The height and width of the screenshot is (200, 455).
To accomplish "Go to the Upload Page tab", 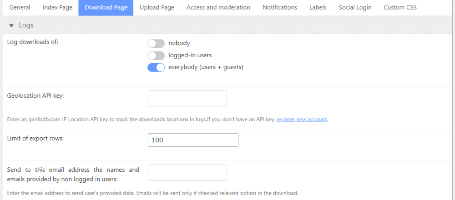I will click(157, 8).
